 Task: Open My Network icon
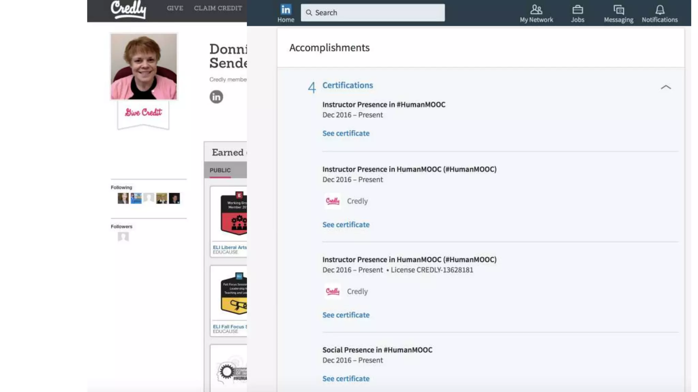536,10
